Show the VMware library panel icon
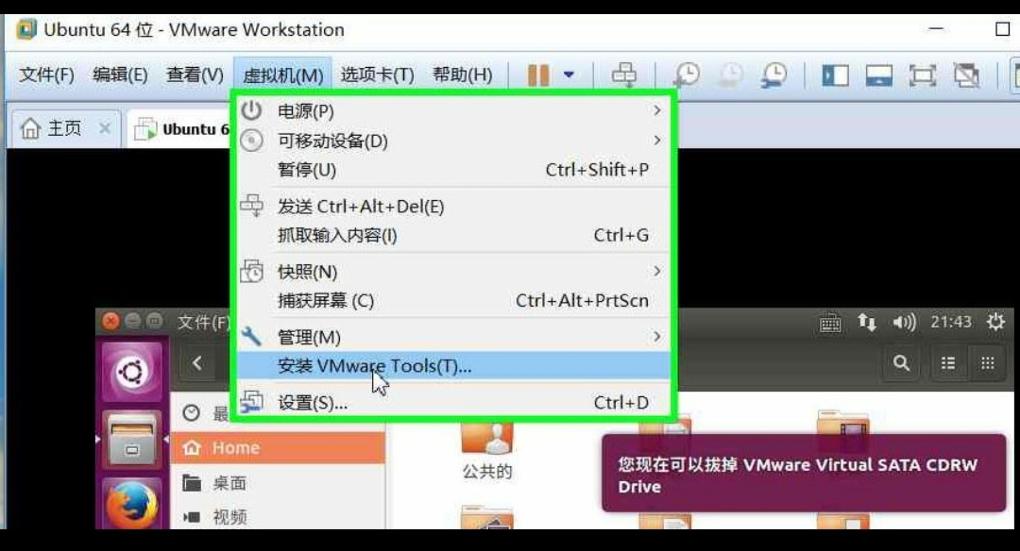Screen dimensions: 1020x551 tap(835, 73)
